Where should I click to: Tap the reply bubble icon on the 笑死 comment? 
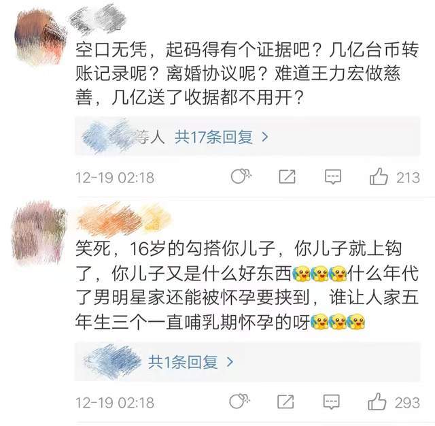coord(332,402)
